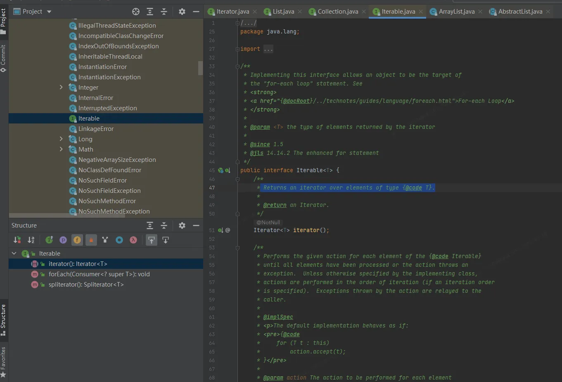Close the Collection.java tab
Image resolution: width=562 pixels, height=382 pixels.
point(364,12)
